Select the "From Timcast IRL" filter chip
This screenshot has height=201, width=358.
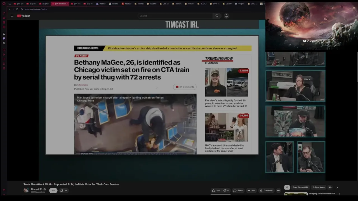coord(300,187)
